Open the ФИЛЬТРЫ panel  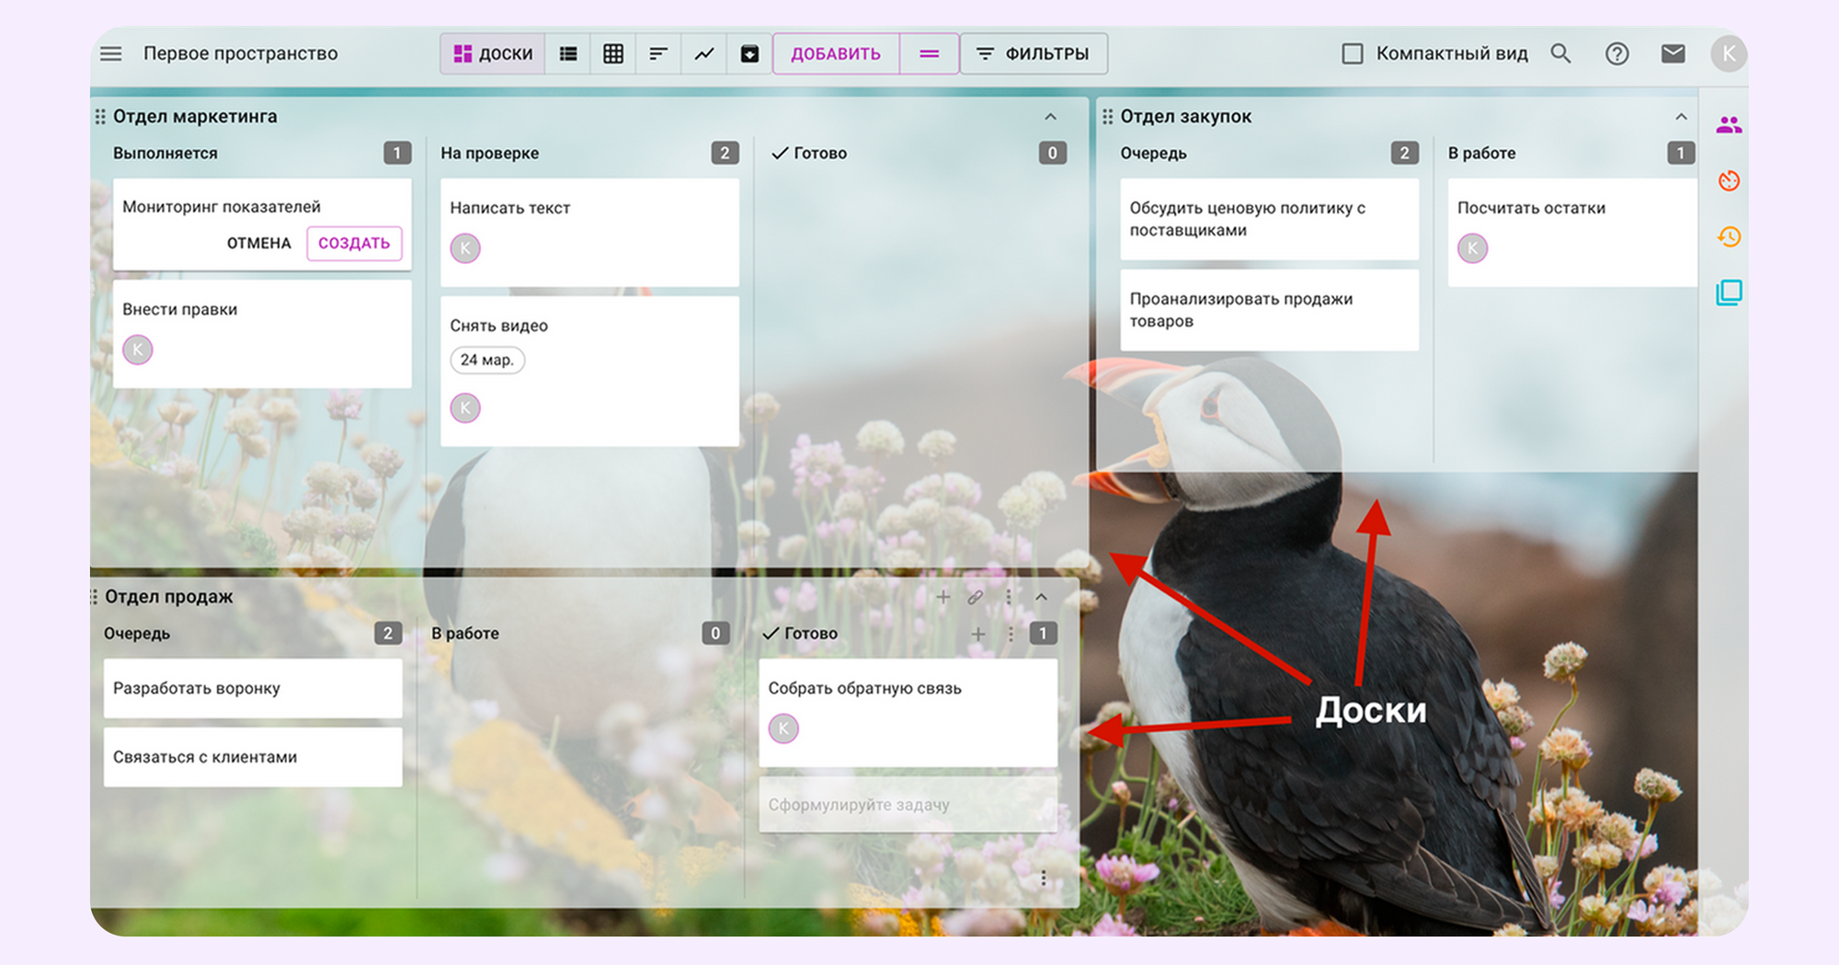pyautogui.click(x=1034, y=53)
